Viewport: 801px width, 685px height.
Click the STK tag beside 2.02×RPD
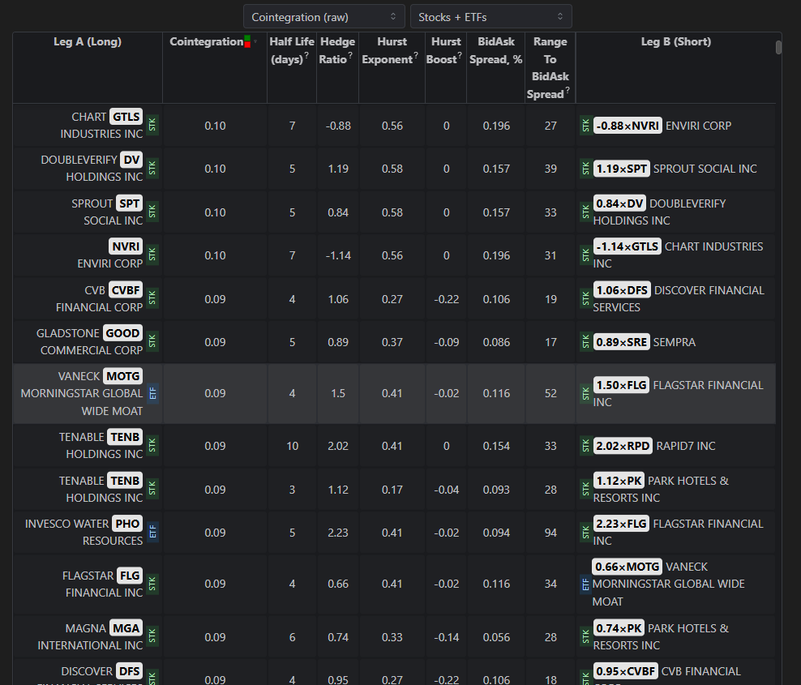(x=585, y=446)
